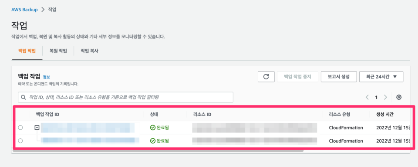Refresh the backup jobs list

coord(266,77)
